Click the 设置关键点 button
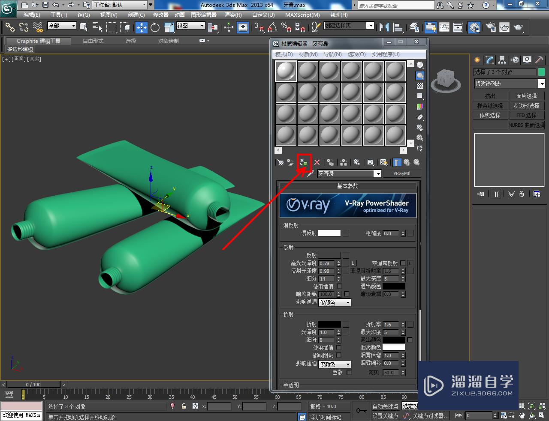Viewport: 549px width, 421px height. click(x=385, y=416)
